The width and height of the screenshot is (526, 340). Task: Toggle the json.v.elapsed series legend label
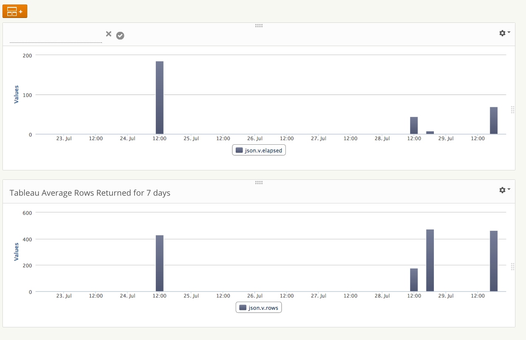(x=264, y=150)
